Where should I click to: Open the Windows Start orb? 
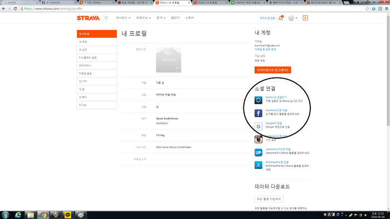(5, 215)
